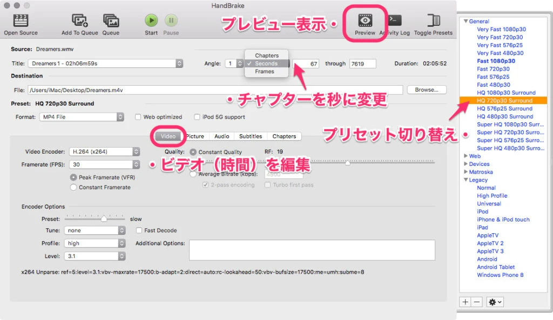Choose Frames in the range popup menu
Image resolution: width=553 pixels, height=320 pixels.
pos(267,72)
